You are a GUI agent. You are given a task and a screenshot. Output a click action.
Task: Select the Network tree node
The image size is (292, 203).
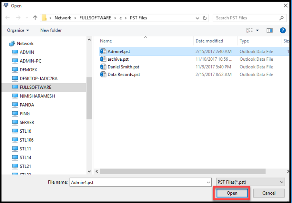click(25, 44)
